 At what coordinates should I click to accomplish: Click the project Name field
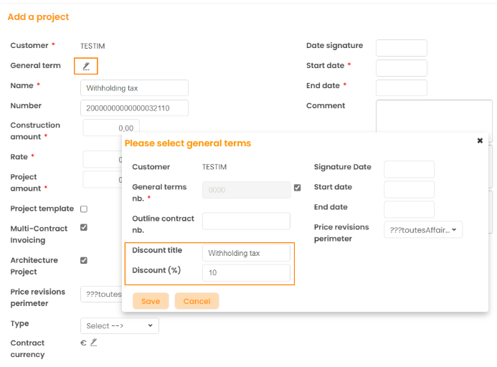pos(134,88)
